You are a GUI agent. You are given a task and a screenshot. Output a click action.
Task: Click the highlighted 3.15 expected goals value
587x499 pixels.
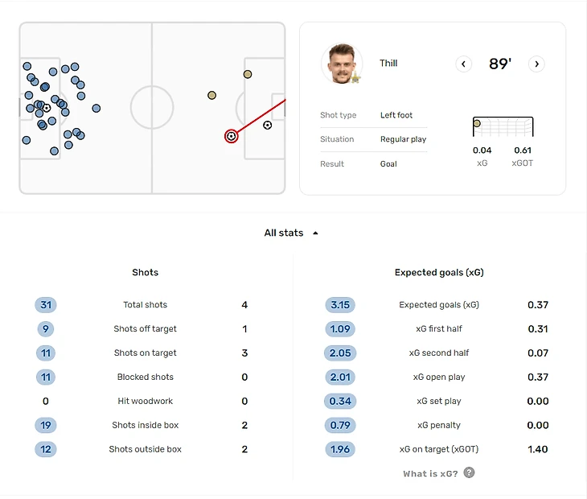(x=340, y=305)
